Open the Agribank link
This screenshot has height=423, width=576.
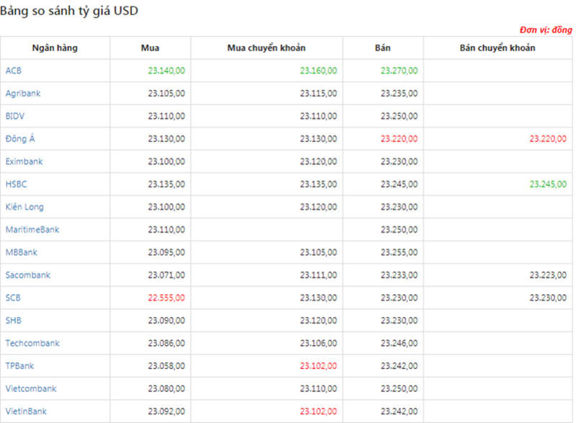23,93
